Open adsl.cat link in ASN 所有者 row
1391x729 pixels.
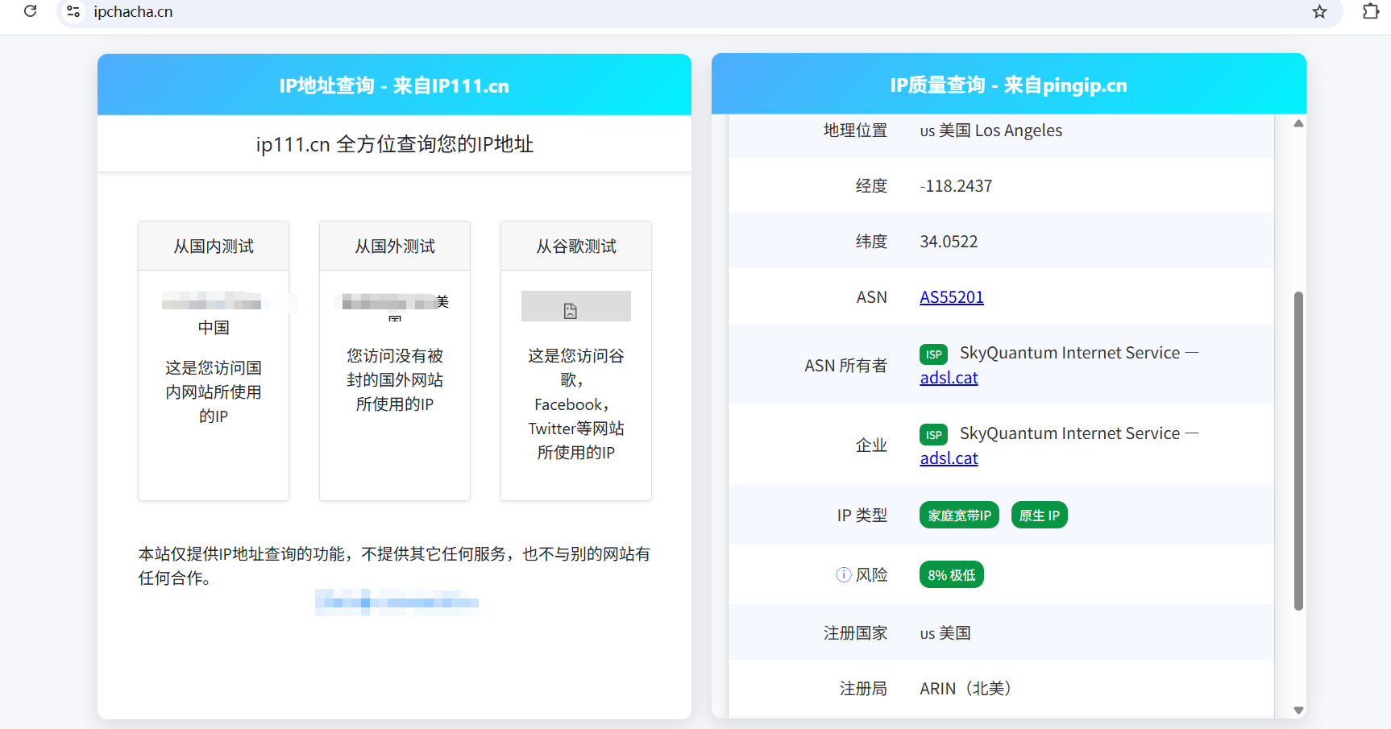pos(949,378)
